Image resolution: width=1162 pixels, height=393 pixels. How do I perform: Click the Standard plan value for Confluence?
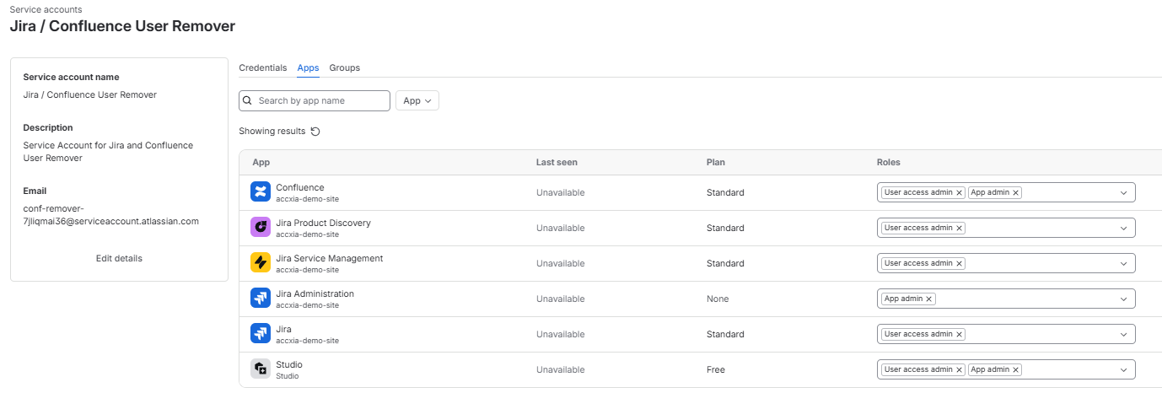coord(725,192)
